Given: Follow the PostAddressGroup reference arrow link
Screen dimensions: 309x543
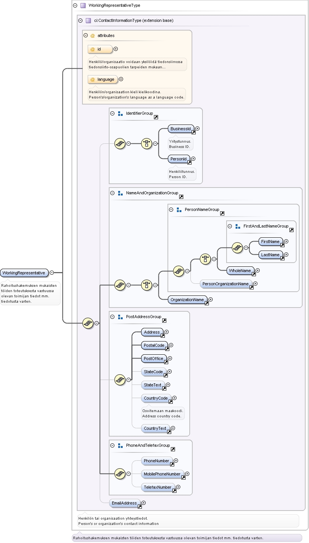Looking at the screenshot, I should (164, 321).
